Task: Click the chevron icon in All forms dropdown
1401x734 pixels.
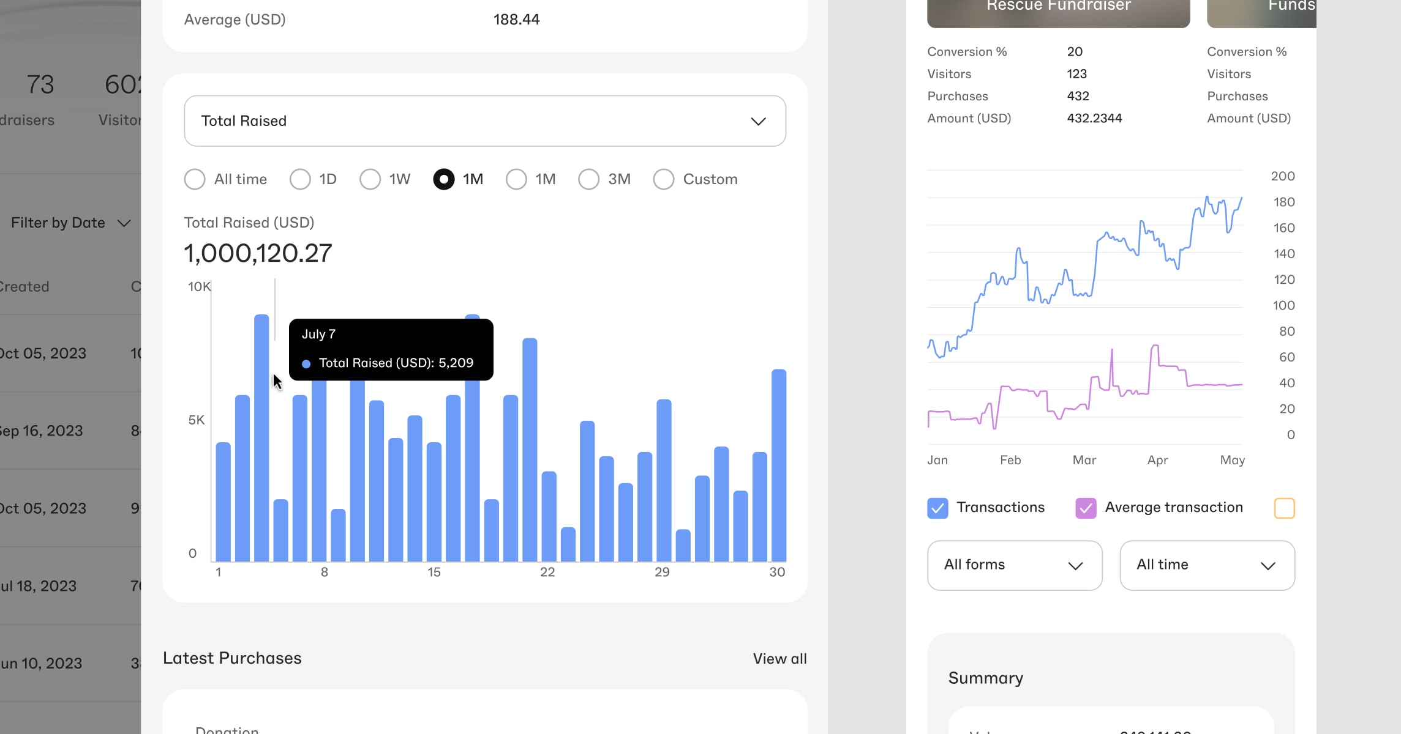Action: (1075, 566)
